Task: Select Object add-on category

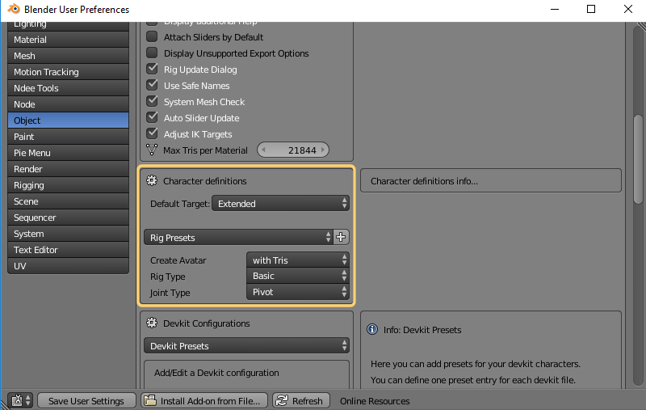Action: click(x=69, y=120)
